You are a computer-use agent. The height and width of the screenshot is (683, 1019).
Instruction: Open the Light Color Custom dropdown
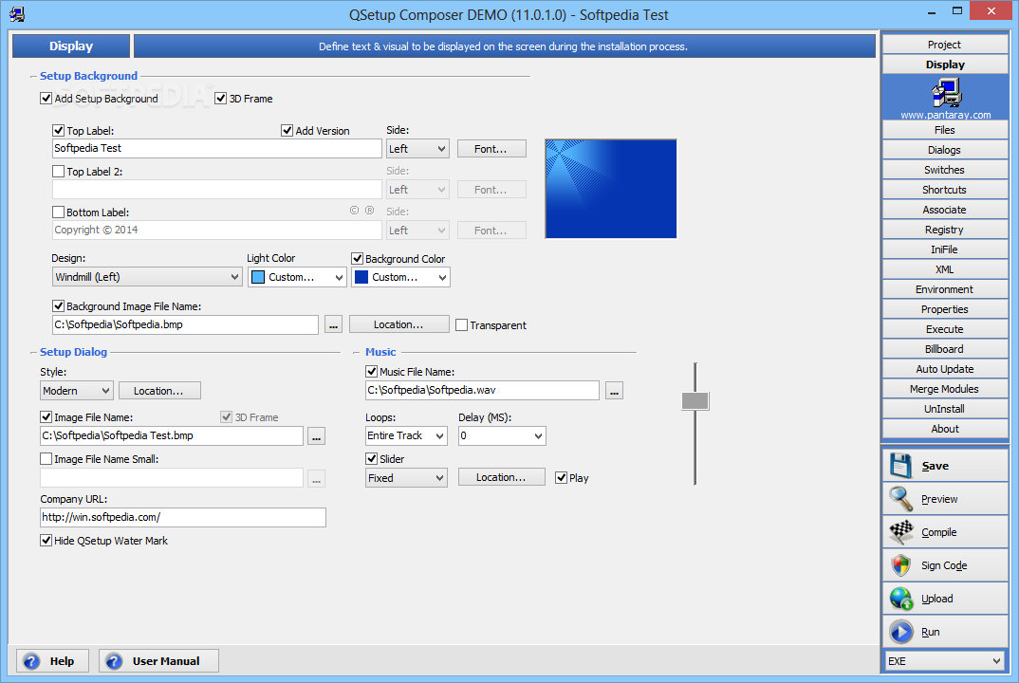click(x=297, y=277)
